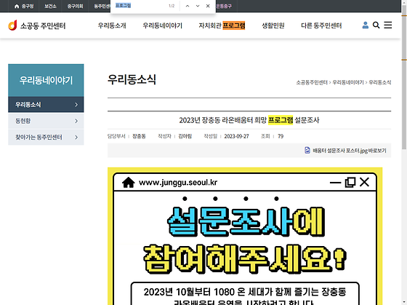Go to next find result

198,6
